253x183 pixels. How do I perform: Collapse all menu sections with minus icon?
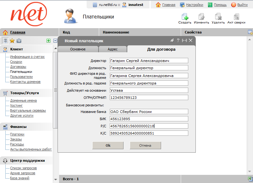pos(55,41)
